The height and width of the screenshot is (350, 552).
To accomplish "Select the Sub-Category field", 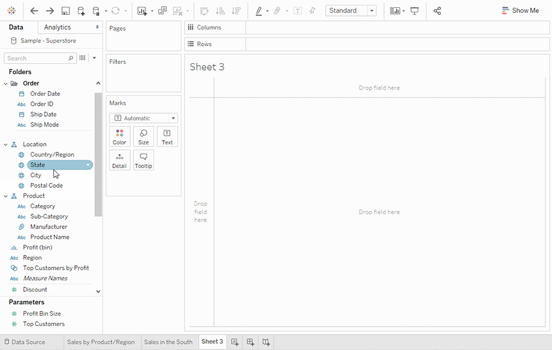I will click(49, 217).
